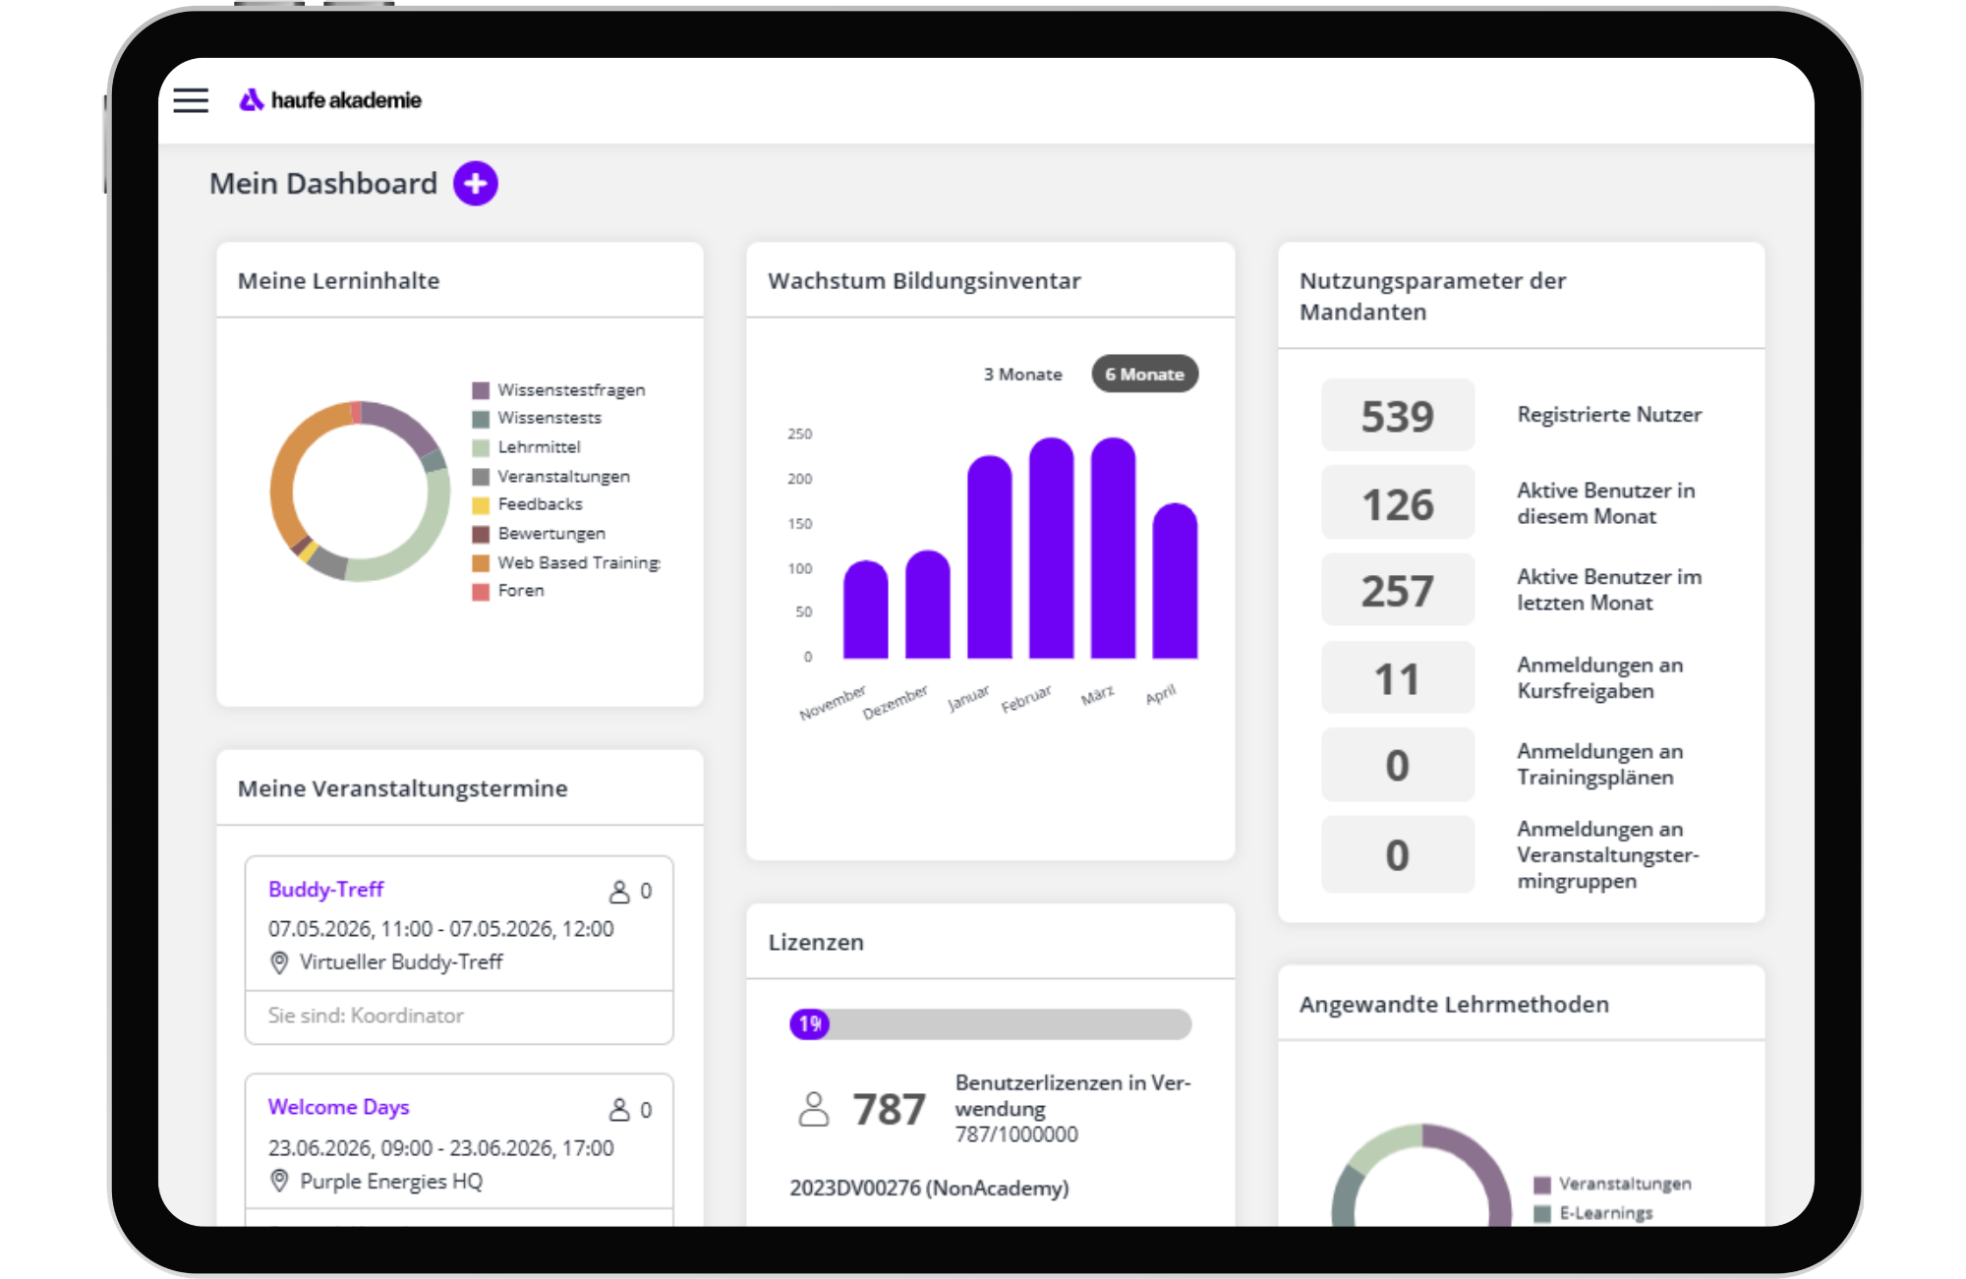Toggle the Veranstaltungen legend in Lehrmethoden chart

pyautogui.click(x=1613, y=1185)
